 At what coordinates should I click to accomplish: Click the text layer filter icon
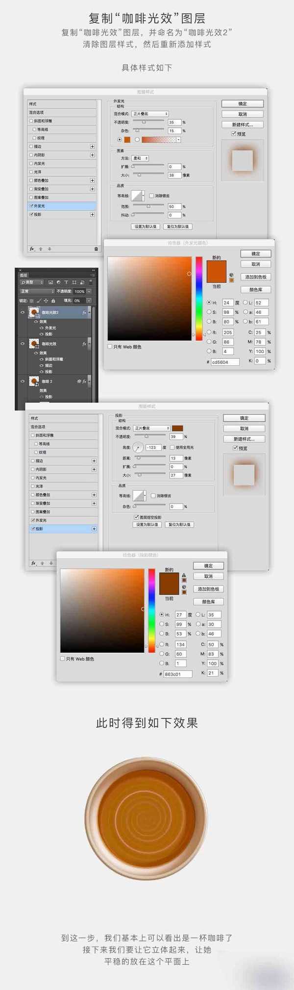tap(66, 282)
